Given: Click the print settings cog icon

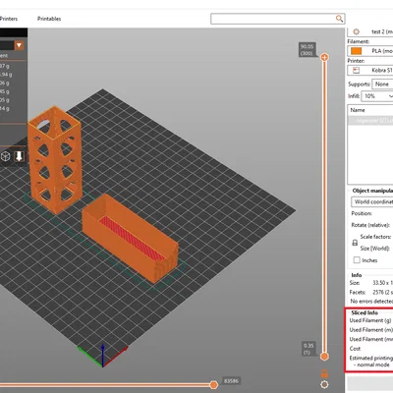Looking at the screenshot, I should (356, 31).
